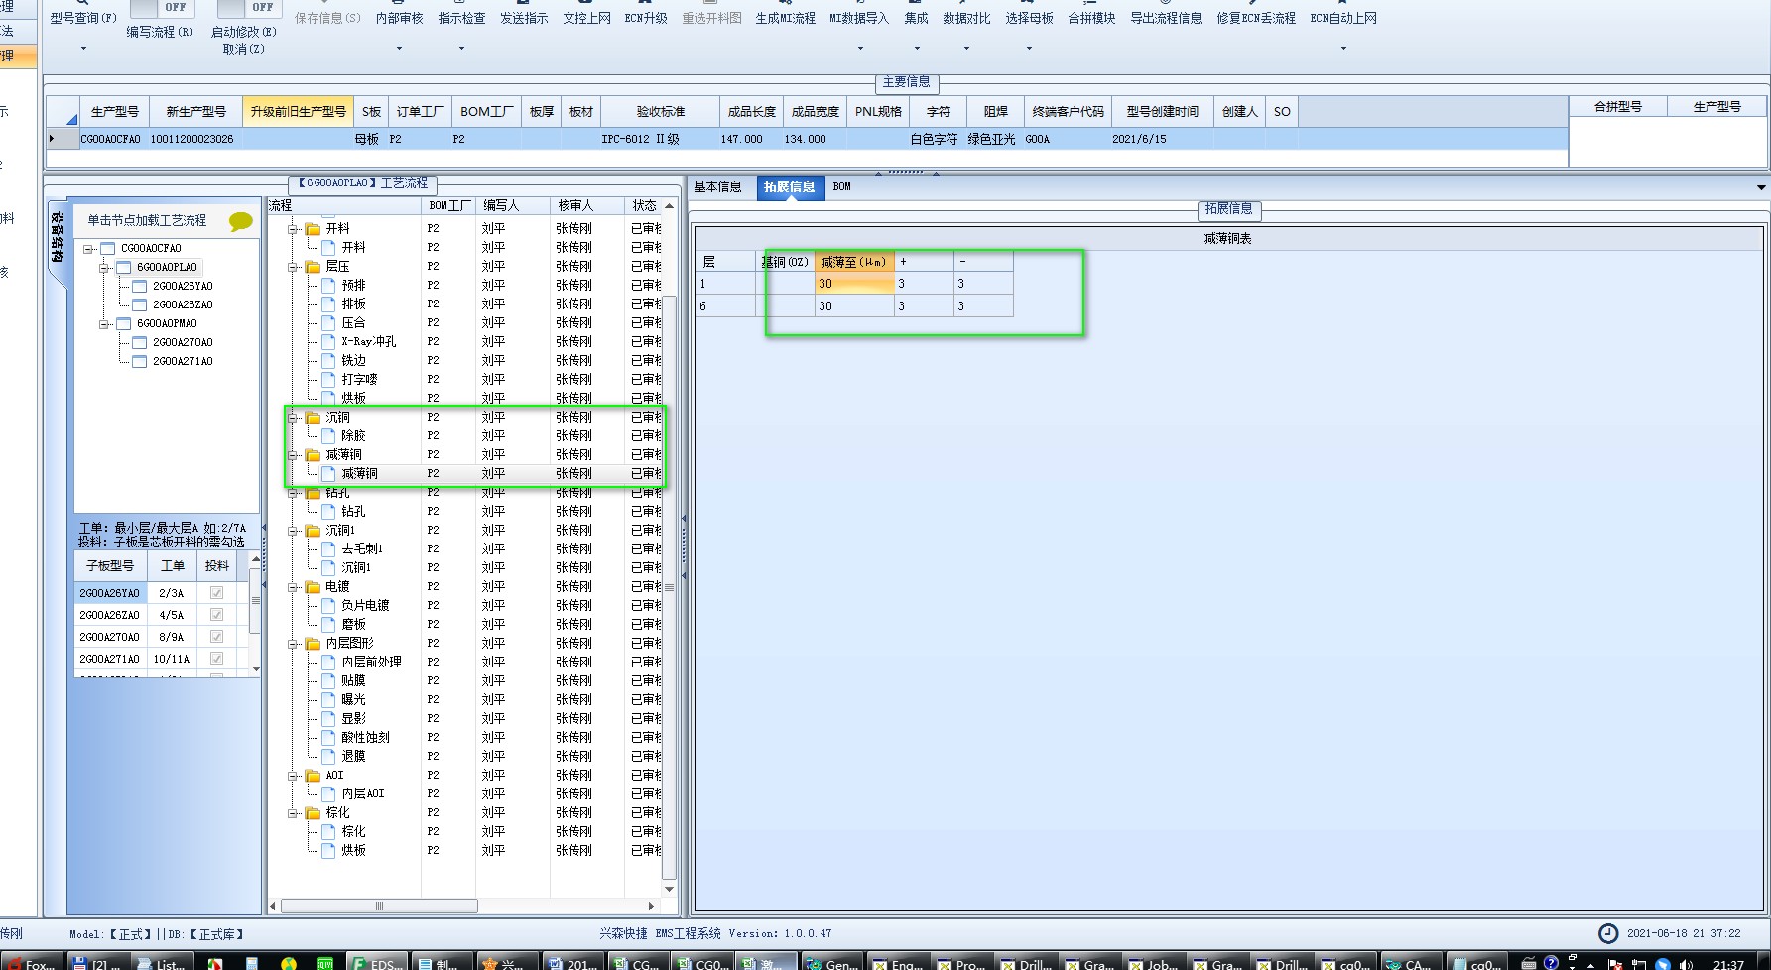
Task: Click the 生成MI流程 toolbar button
Action: [785, 18]
